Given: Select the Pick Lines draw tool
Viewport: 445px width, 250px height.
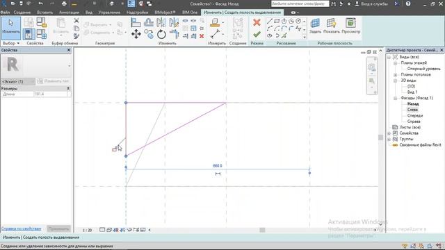Looking at the screenshot, I should click(x=284, y=35).
